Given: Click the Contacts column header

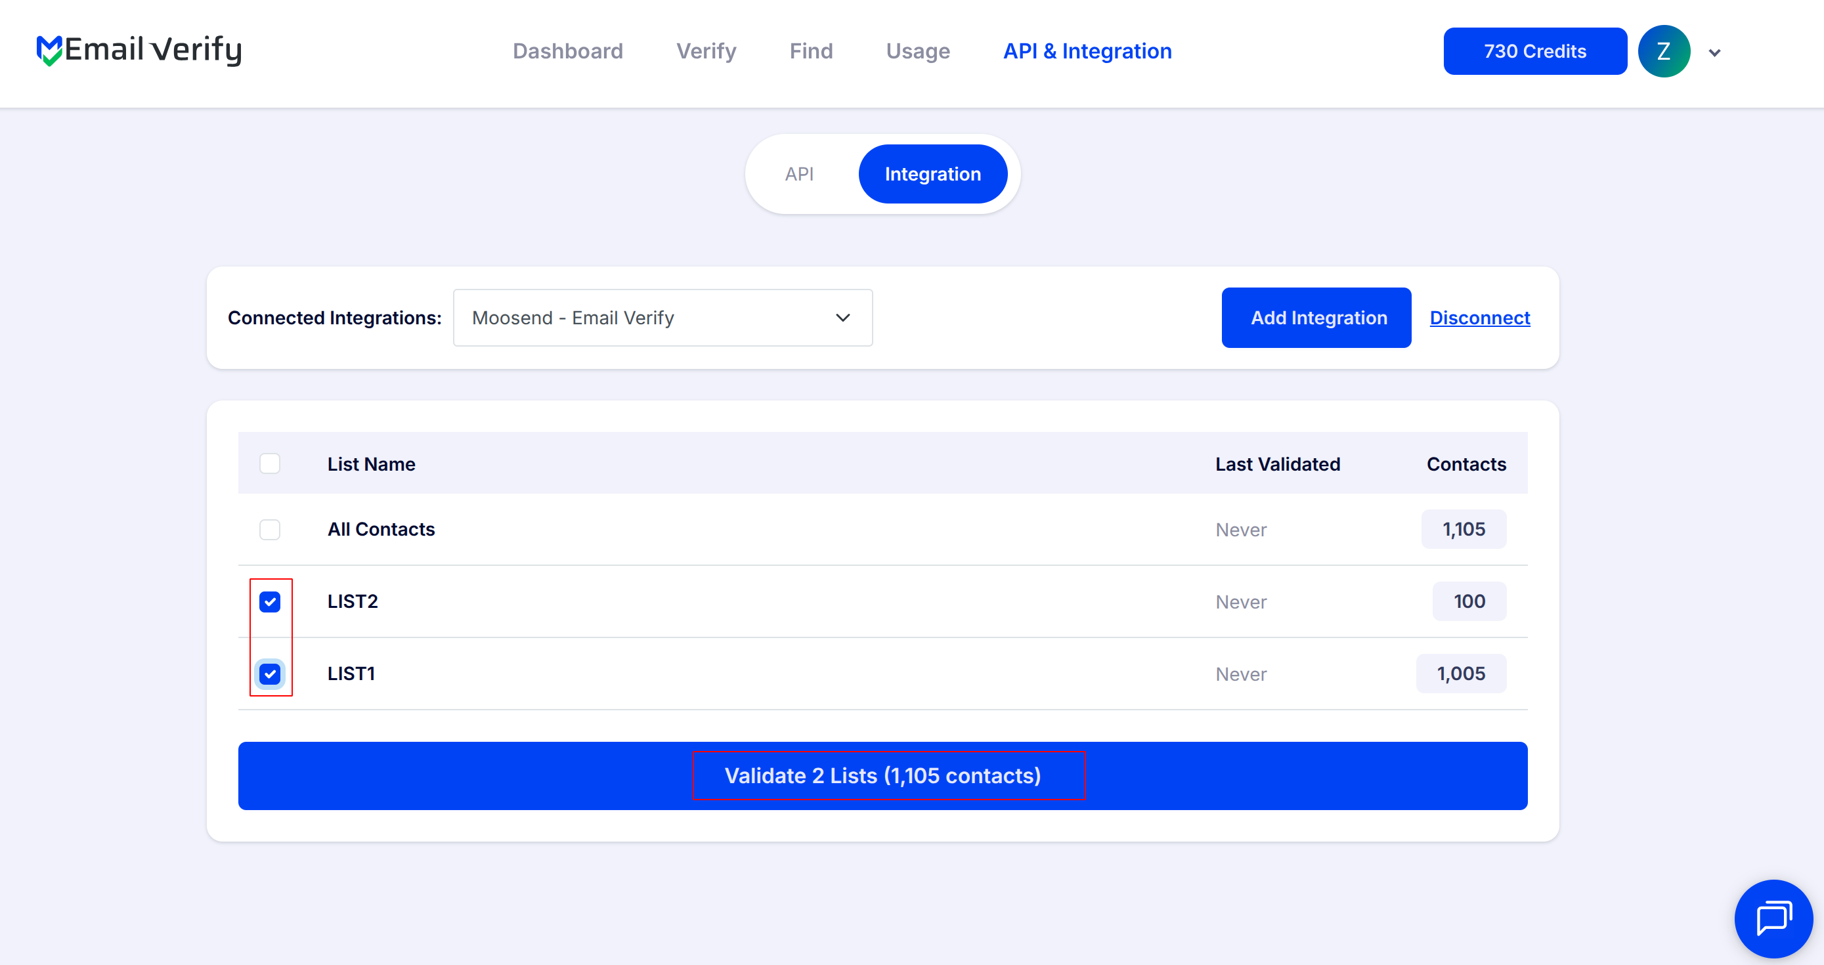Looking at the screenshot, I should tap(1466, 463).
